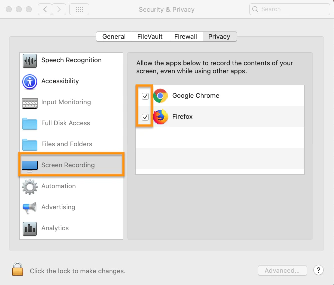Image resolution: width=334 pixels, height=285 pixels.
Task: Click the Analytics bar chart icon
Action: pyautogui.click(x=30, y=229)
